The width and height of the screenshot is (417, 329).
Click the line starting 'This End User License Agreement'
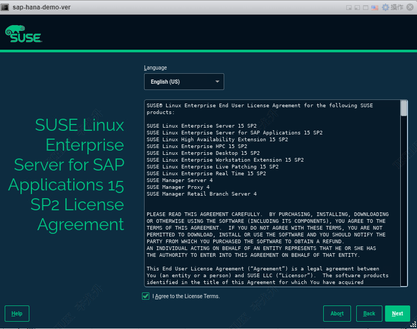pos(263,269)
